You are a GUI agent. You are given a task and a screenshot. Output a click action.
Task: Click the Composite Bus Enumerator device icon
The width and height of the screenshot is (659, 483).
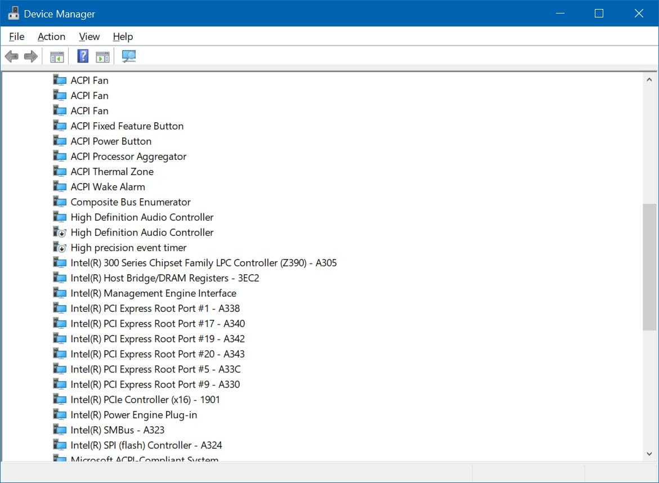[60, 202]
